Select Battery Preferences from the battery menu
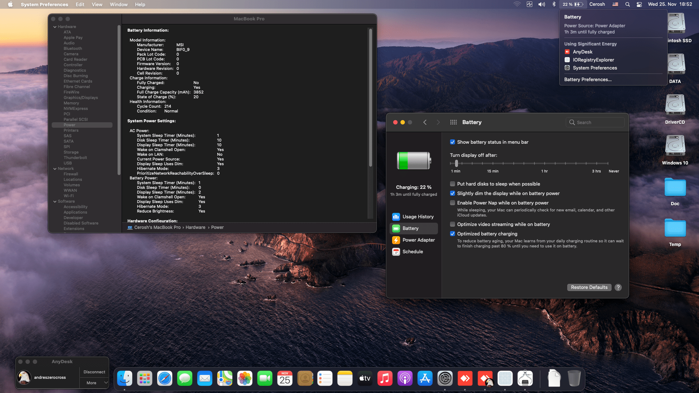 (588, 79)
